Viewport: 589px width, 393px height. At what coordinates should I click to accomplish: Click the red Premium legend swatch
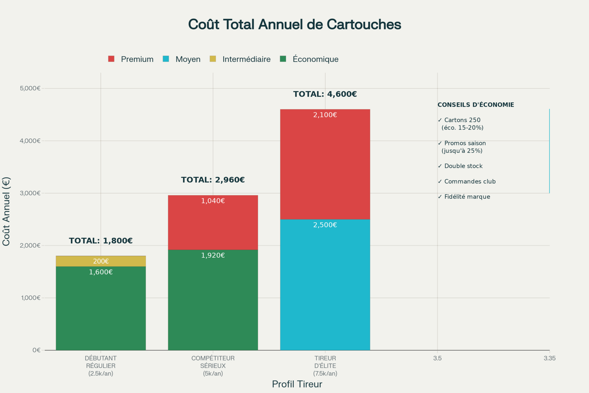111,59
